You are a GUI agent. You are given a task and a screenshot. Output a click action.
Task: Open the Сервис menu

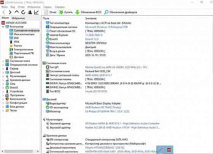(x=48, y=7)
